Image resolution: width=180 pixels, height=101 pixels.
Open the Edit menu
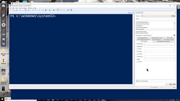13,8
